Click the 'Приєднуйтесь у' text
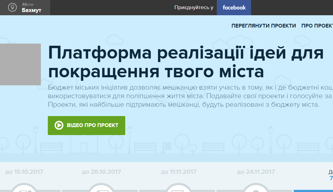Image resolution: width=333 pixels, height=192 pixels. 194,7
